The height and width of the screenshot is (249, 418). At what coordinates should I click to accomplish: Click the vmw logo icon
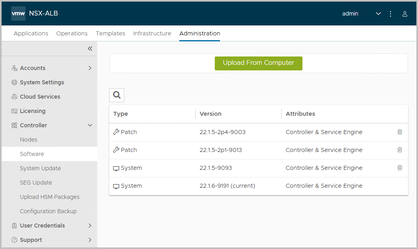click(x=18, y=13)
